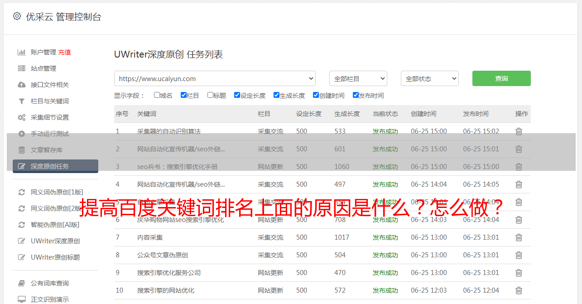Click keyword 搜索引擎的网站优化

(x=166, y=290)
